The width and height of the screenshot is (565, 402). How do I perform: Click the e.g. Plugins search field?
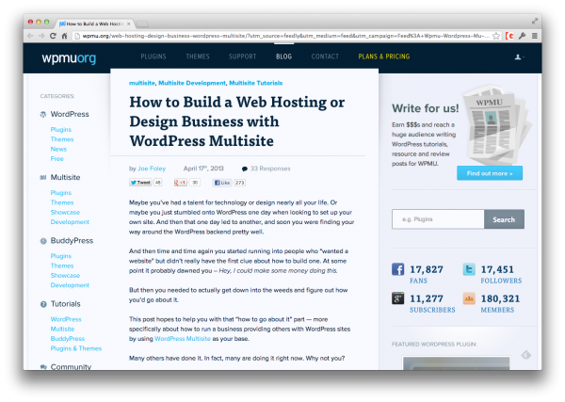[438, 219]
